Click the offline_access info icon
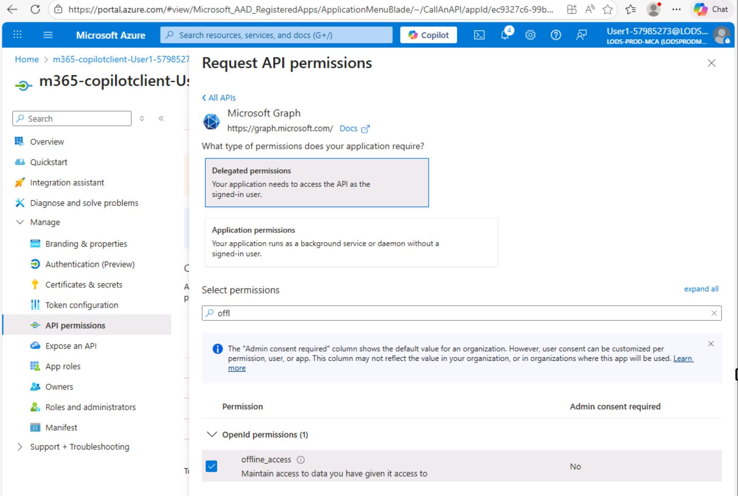 click(300, 459)
